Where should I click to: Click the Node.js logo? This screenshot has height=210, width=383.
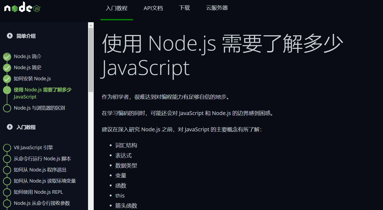pyautogui.click(x=22, y=7)
